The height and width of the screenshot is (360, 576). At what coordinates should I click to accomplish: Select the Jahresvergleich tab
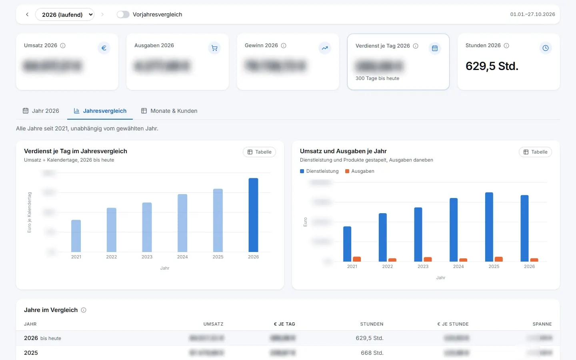click(x=100, y=111)
